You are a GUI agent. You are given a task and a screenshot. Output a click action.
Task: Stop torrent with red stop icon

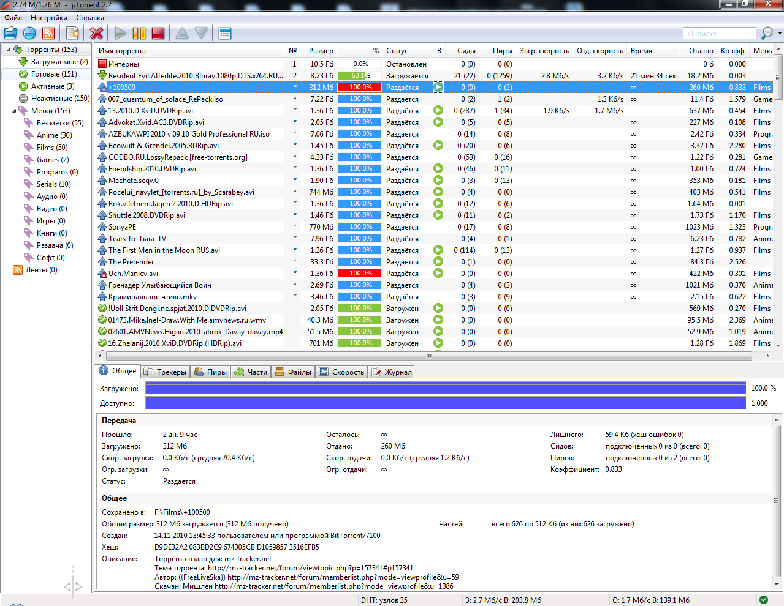(x=158, y=33)
